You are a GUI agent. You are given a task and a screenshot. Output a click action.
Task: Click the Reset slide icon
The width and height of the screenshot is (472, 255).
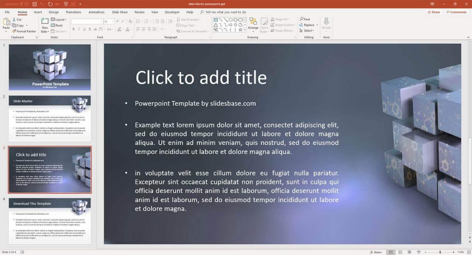[x=58, y=25]
